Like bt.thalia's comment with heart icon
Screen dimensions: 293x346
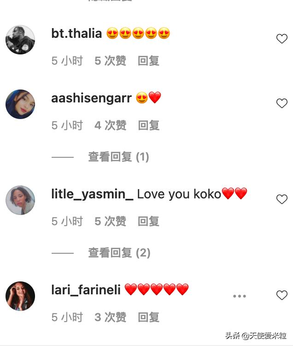282,39
